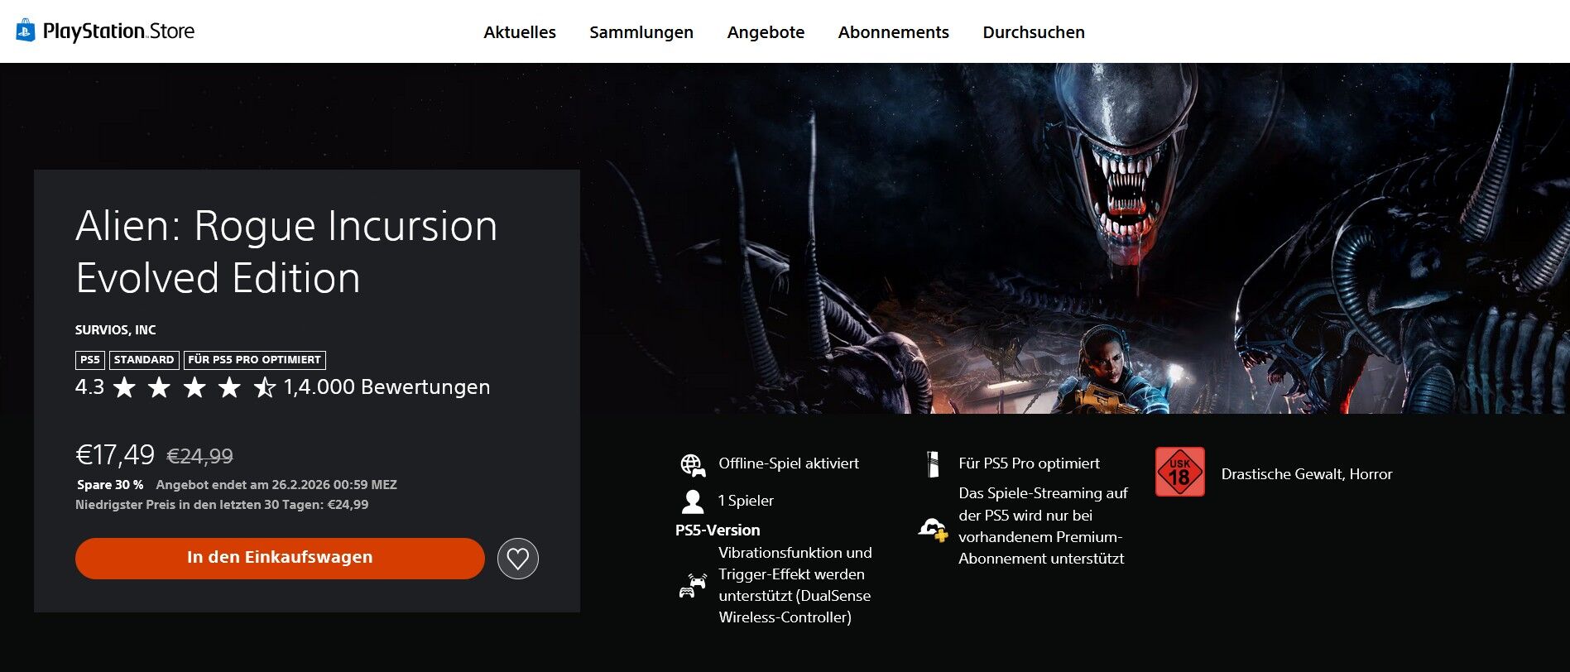Open the Durchsuchen page
The width and height of the screenshot is (1570, 672).
(x=1033, y=32)
